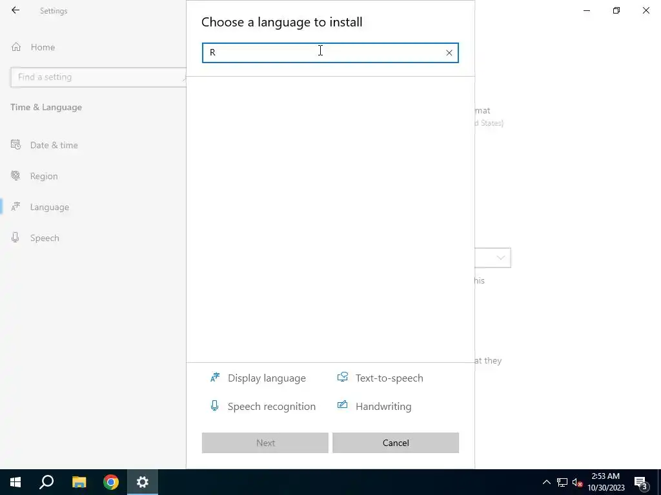
Task: Go back using the Settings back arrow
Action: click(15, 10)
